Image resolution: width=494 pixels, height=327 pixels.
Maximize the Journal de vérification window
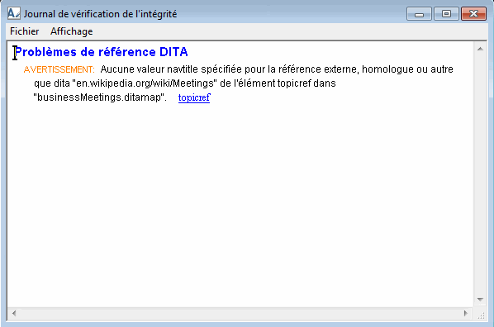coord(446,14)
